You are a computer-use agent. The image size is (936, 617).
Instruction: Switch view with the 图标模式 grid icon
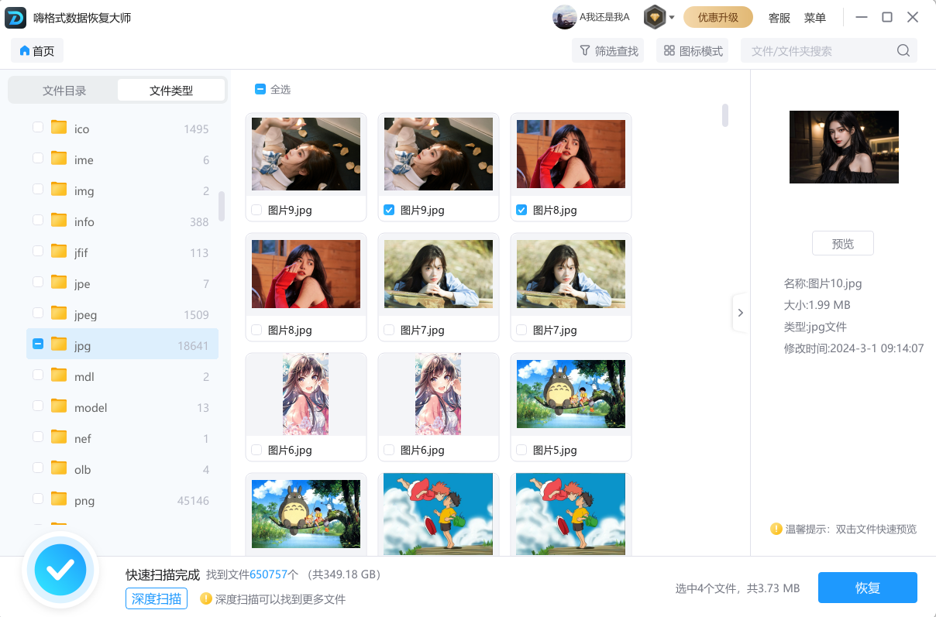click(669, 51)
